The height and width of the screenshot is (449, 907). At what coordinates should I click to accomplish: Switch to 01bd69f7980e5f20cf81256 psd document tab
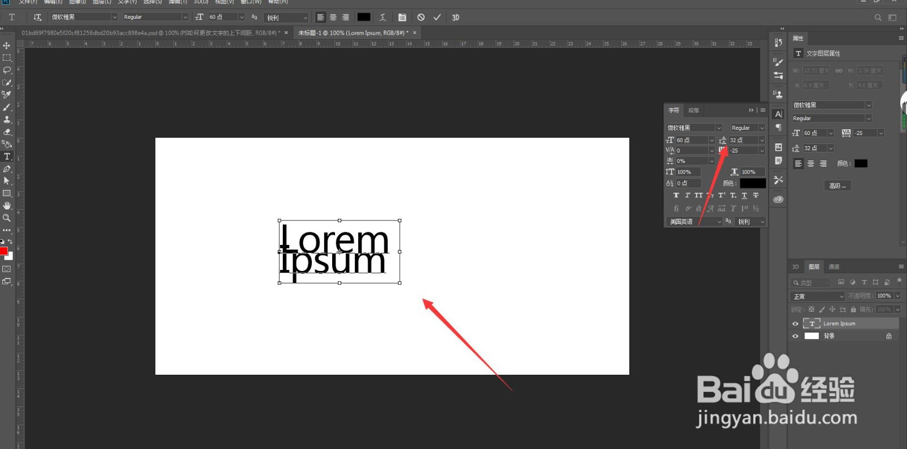tap(151, 33)
